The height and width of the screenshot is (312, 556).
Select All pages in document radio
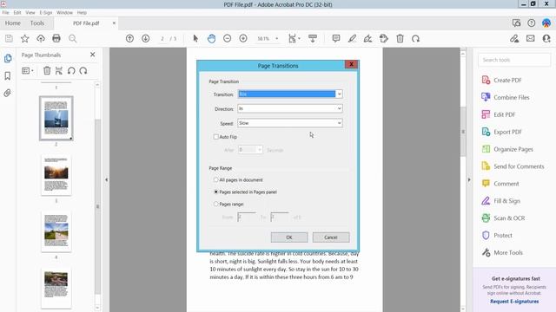(x=215, y=179)
